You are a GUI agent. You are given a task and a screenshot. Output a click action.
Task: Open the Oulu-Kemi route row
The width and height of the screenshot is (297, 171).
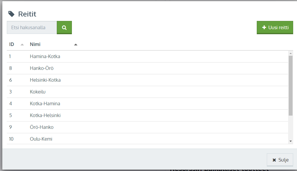[41, 139]
